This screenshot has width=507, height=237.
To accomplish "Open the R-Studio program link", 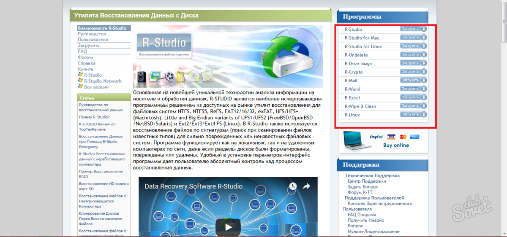I will click(353, 30).
